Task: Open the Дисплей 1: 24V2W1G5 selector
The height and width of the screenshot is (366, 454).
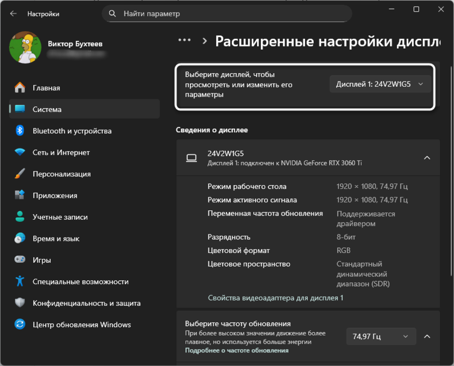Action: [x=380, y=84]
